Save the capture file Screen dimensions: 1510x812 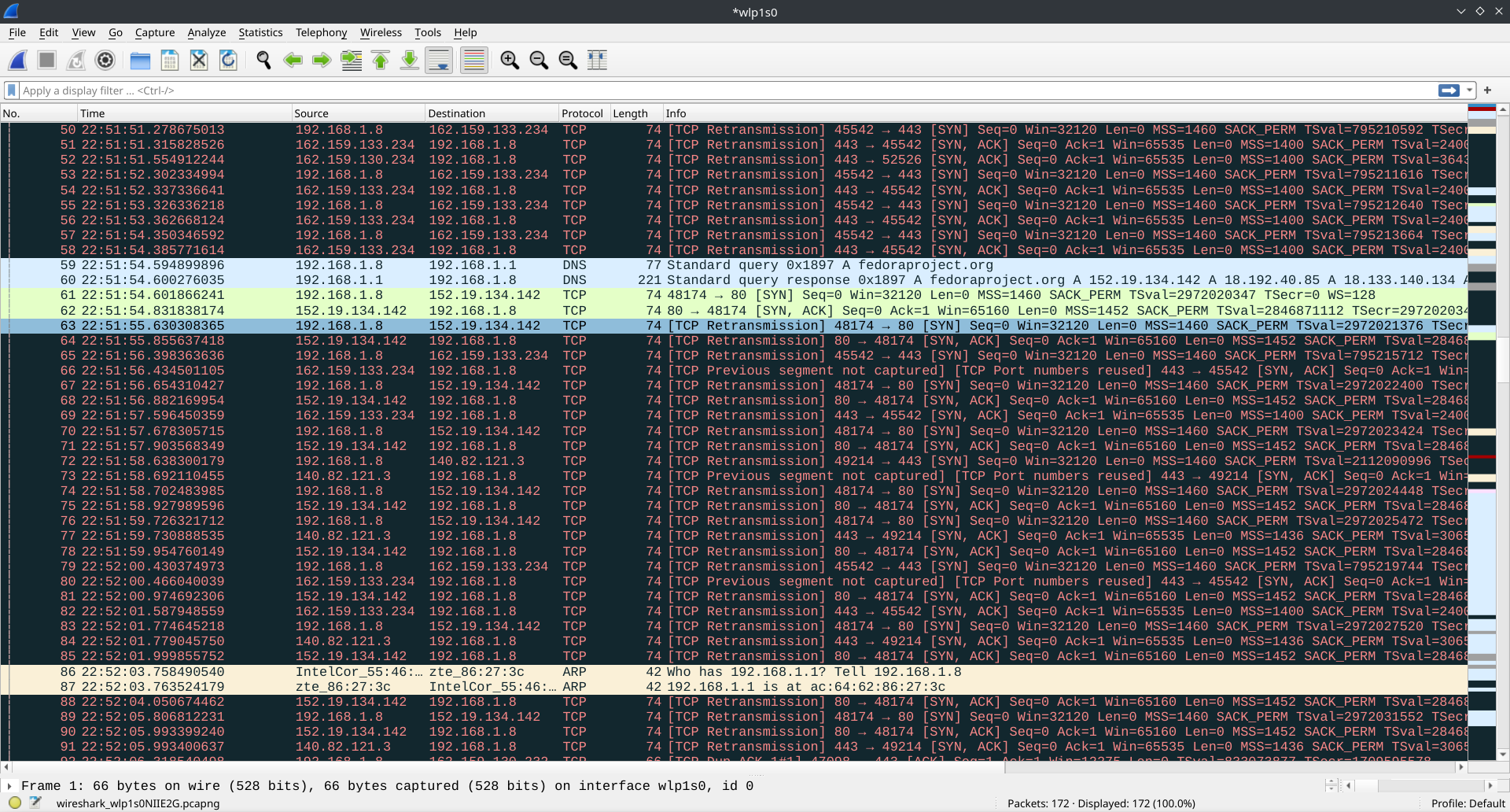click(169, 60)
